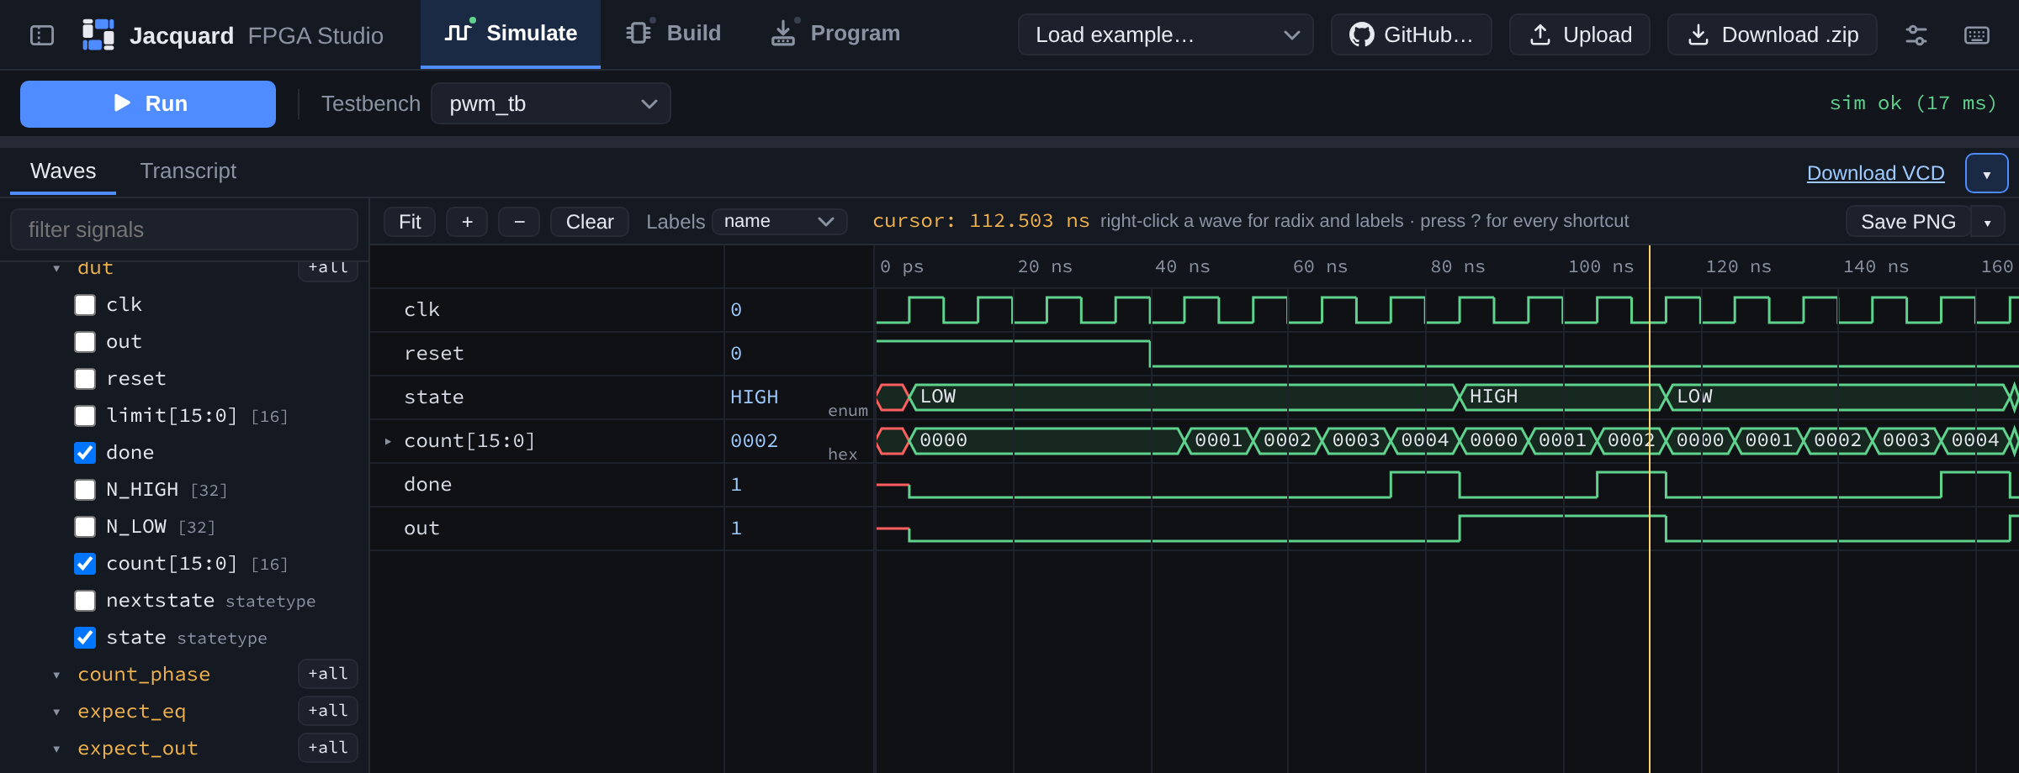Expand the count[15:0] wave row
The height and width of the screenshot is (773, 2019).
pos(388,441)
